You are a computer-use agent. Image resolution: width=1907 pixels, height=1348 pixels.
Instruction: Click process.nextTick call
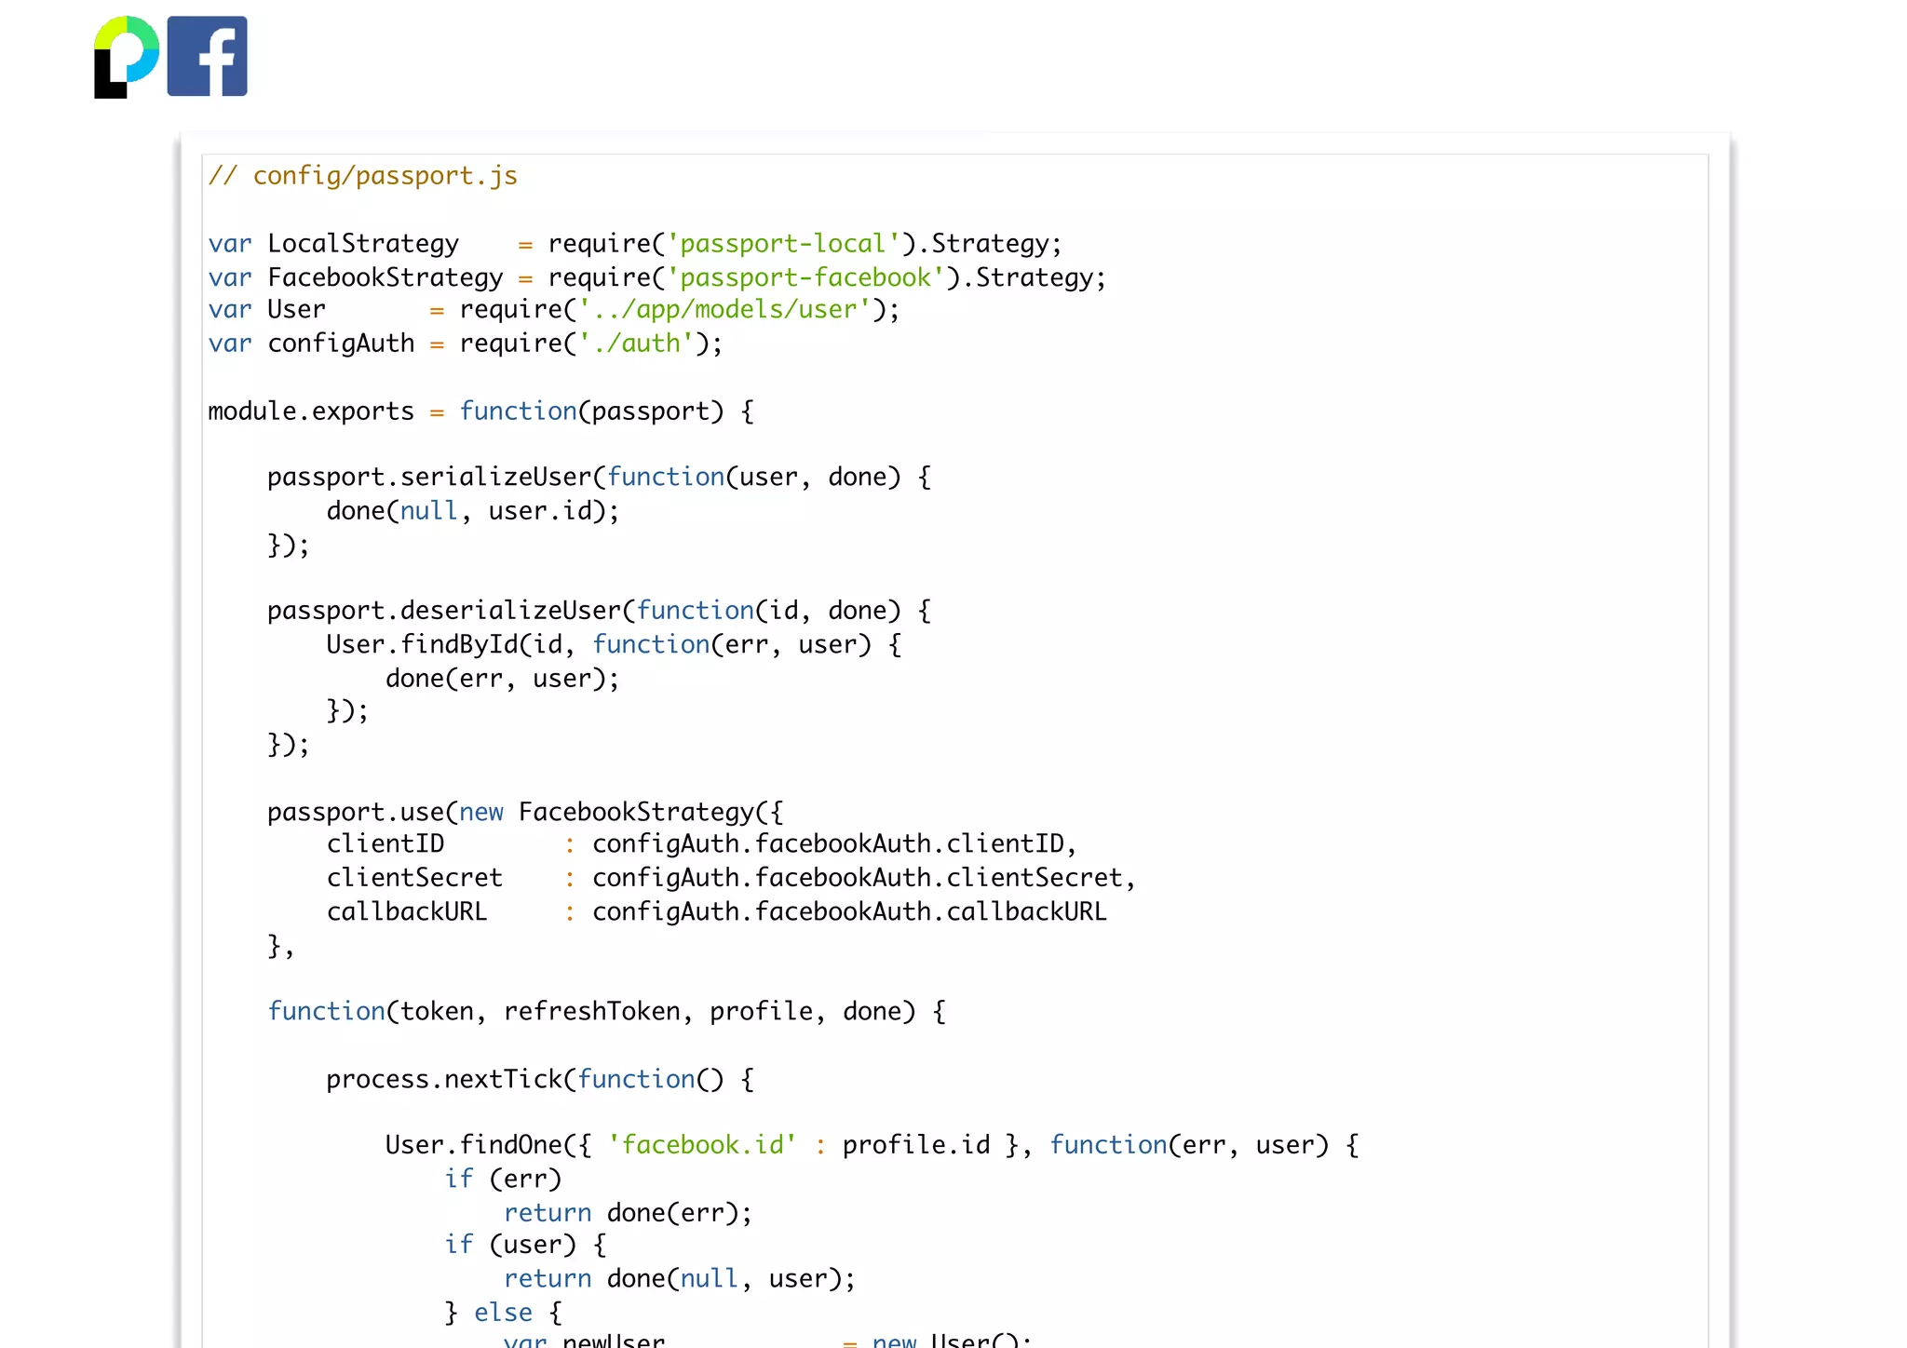444,1080
